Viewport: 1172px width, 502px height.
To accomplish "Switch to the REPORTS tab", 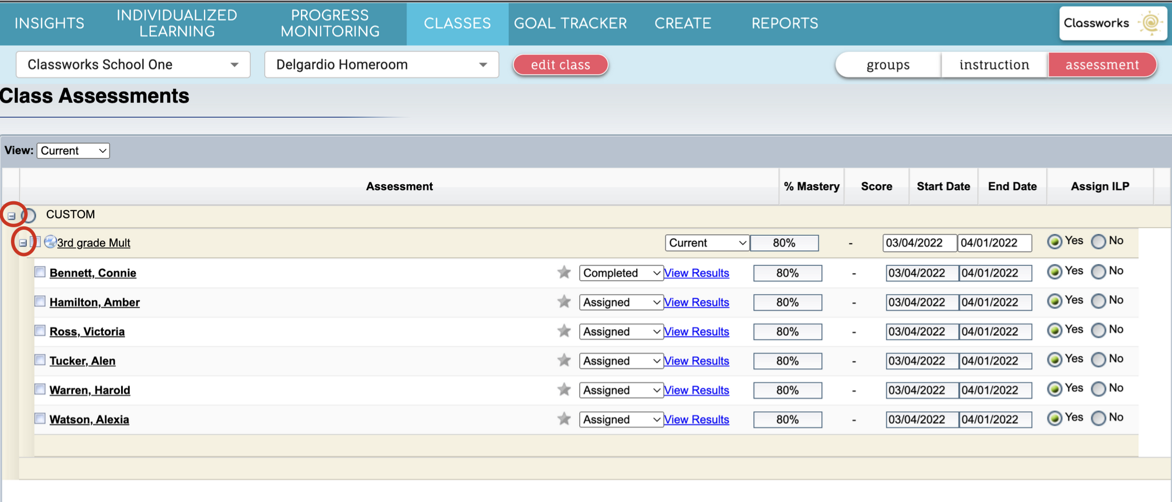I will click(x=785, y=23).
